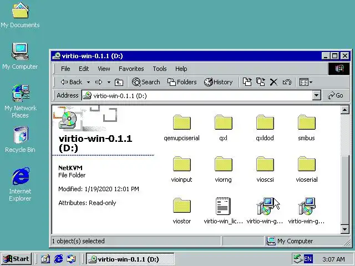Click the Search toolbar button
The image size is (355, 266).
[146, 82]
